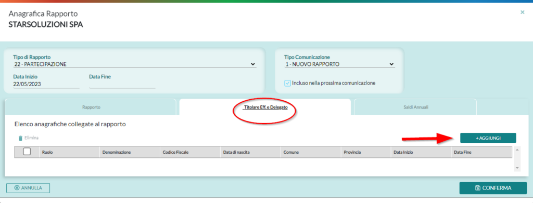This screenshot has height=203, width=533.
Task: Open the Tipo di Rapporto dropdown
Action: pyautogui.click(x=135, y=64)
